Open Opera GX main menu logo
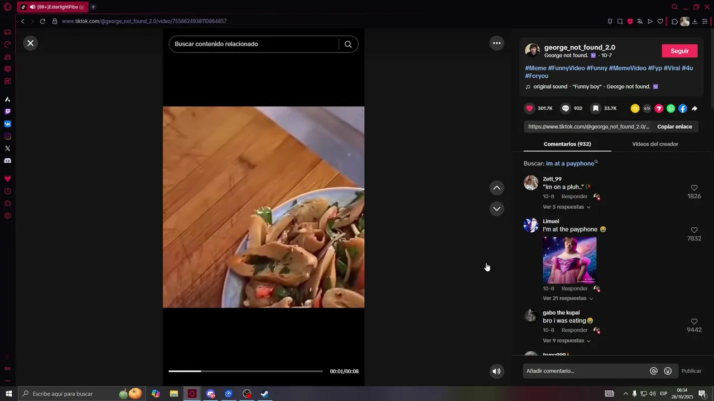Screen dimensions: 714x401 (8, 7)
